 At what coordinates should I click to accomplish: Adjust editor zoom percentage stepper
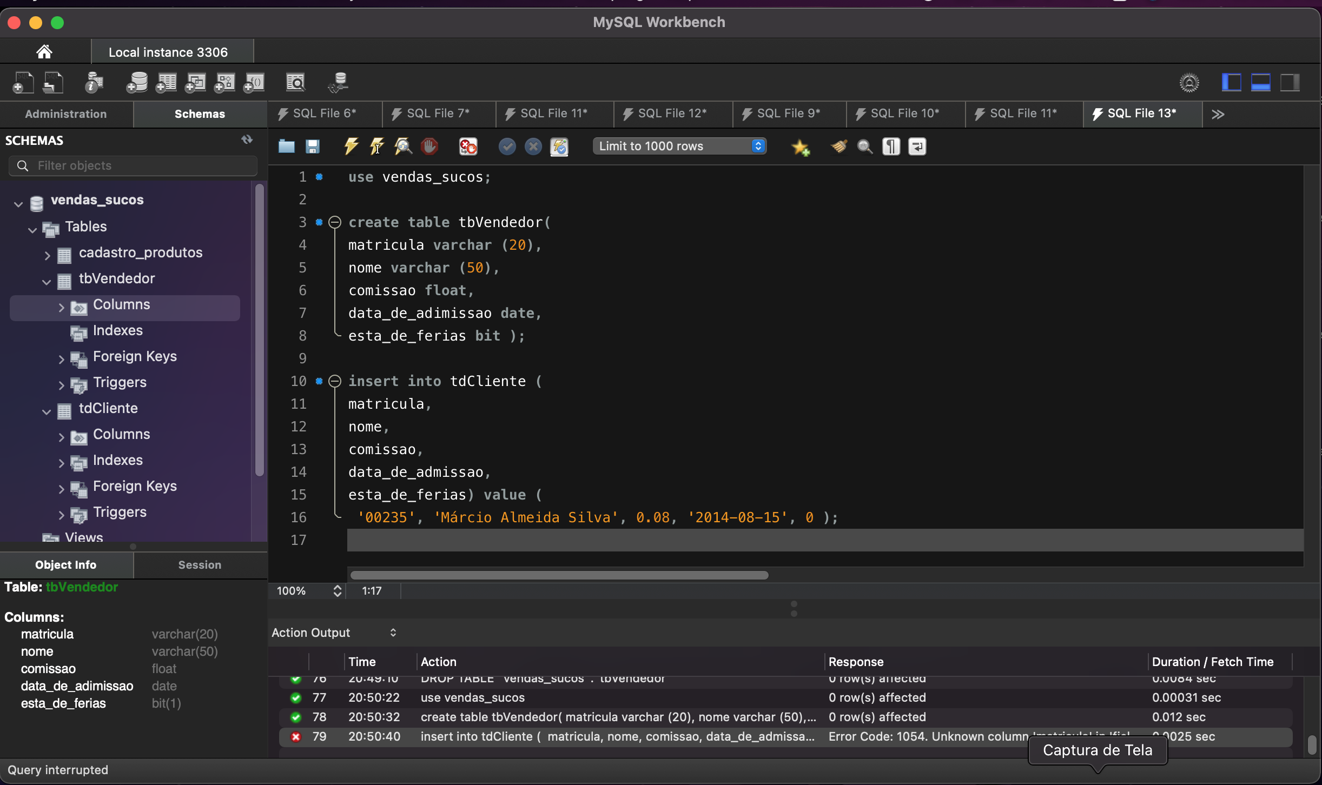point(338,591)
